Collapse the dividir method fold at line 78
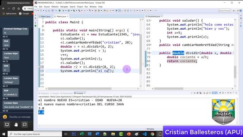This screenshot has height=137, width=243. [151, 53]
